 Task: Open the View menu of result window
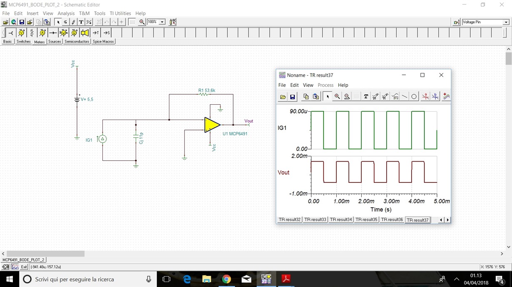(308, 85)
